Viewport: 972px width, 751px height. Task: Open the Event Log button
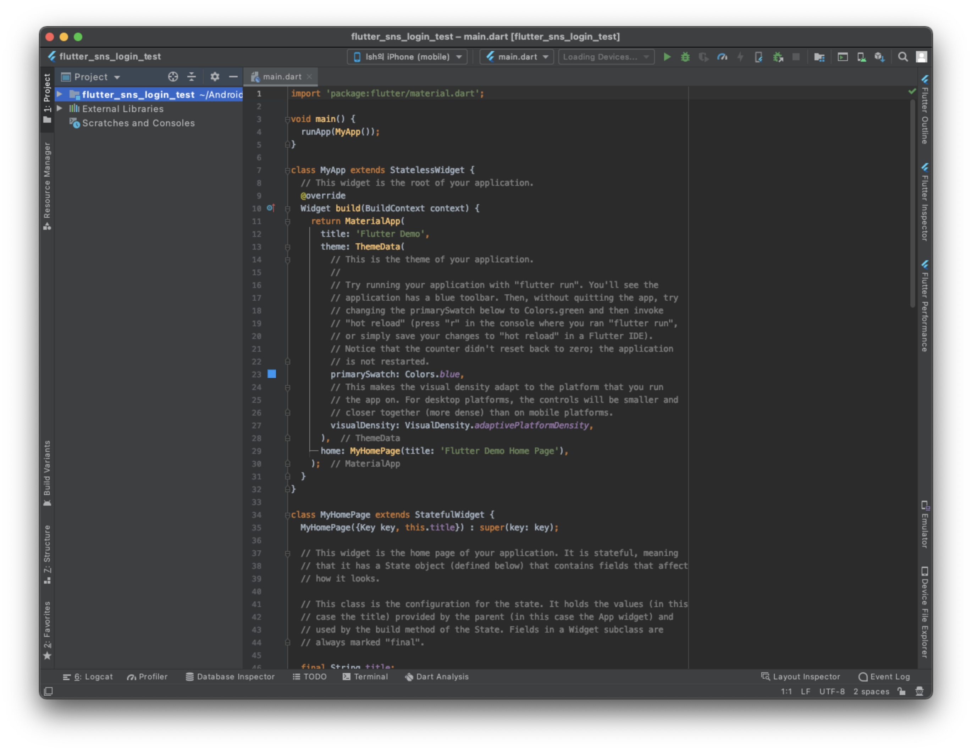click(x=884, y=677)
